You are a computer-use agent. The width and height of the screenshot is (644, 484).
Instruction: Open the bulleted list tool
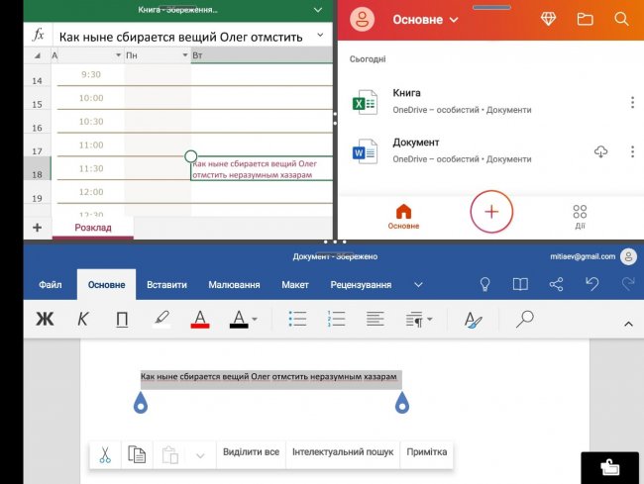point(297,319)
